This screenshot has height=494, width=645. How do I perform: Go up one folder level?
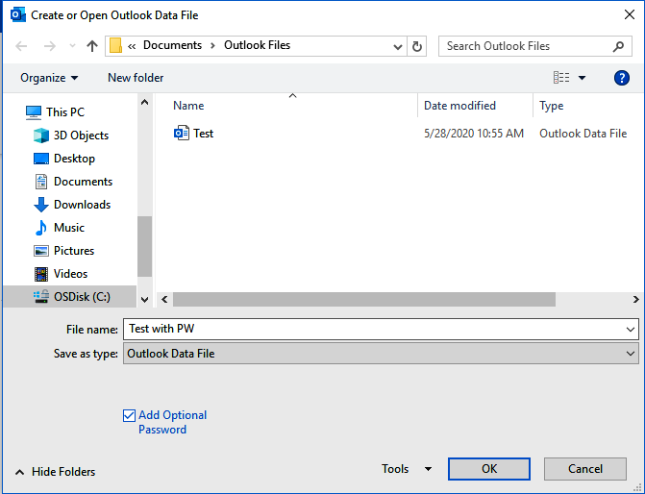[92, 46]
